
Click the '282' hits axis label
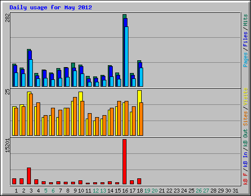8,18
